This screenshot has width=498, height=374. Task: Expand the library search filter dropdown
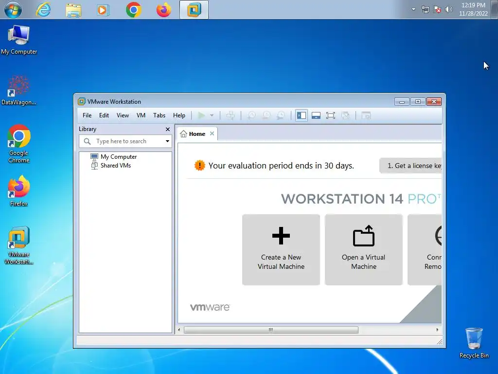point(167,141)
